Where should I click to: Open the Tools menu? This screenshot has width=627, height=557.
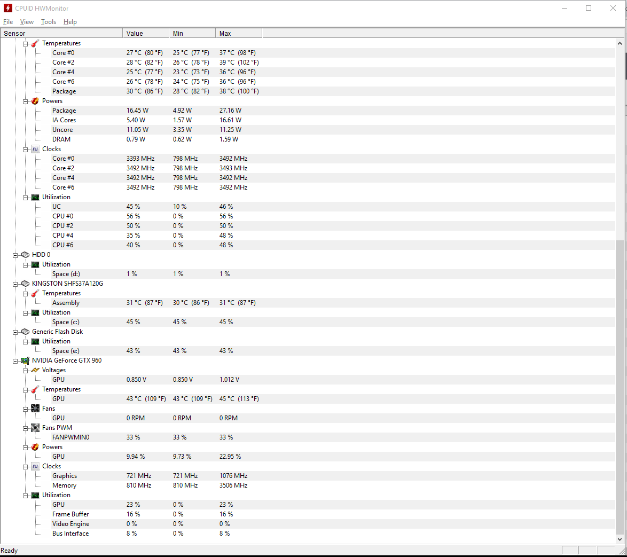49,22
